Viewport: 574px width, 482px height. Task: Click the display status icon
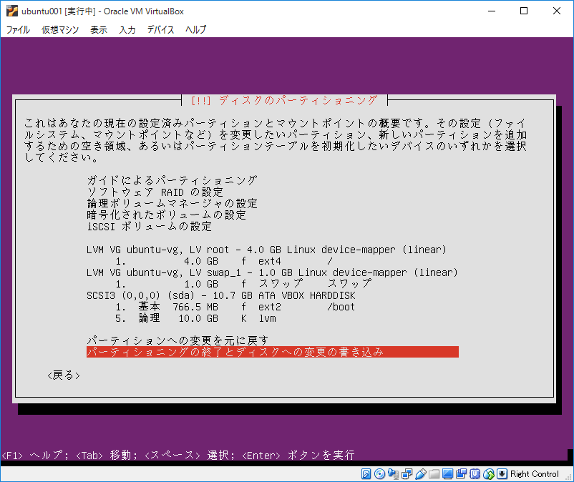pyautogui.click(x=447, y=474)
